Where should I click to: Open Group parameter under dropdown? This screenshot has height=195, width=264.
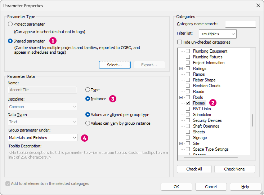click(43, 138)
